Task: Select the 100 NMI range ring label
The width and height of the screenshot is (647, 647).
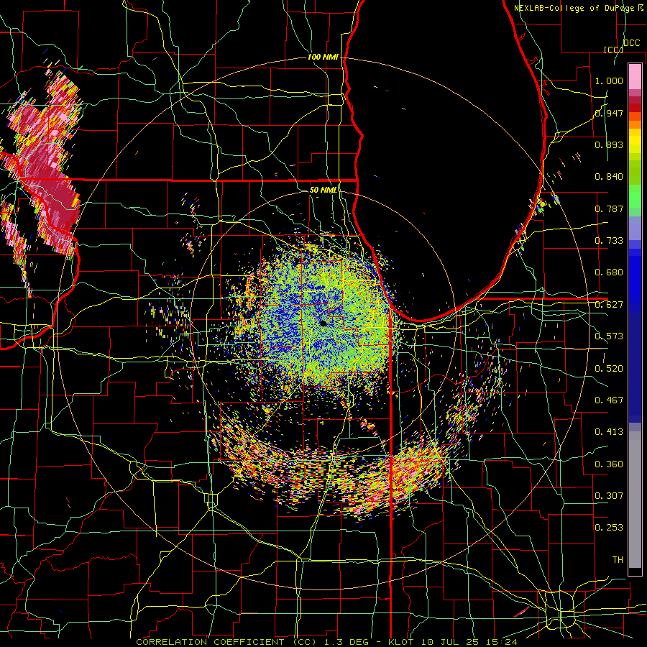Action: tap(323, 57)
